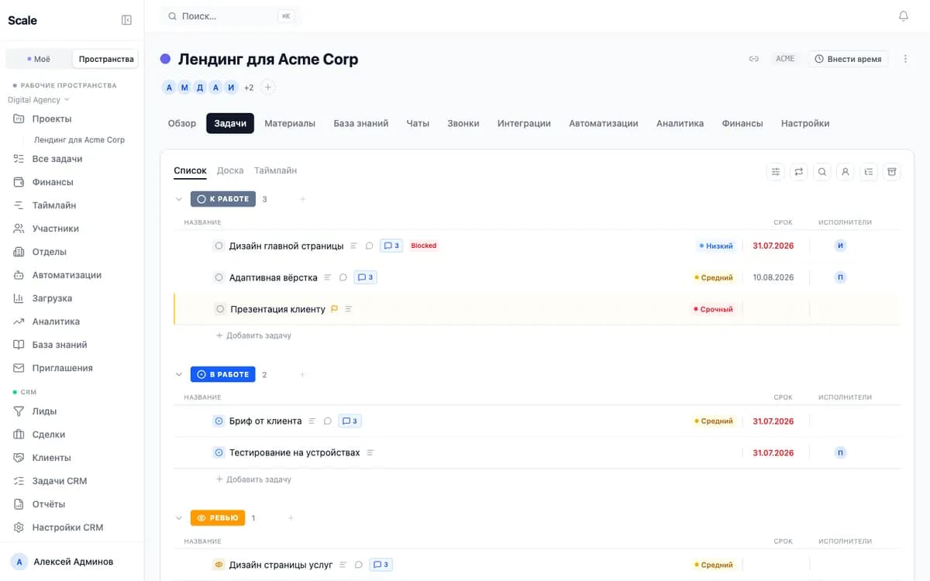This screenshot has height=581, width=930.
Task: Click the Автоматизации robot icon in sidebar
Action: (x=19, y=275)
